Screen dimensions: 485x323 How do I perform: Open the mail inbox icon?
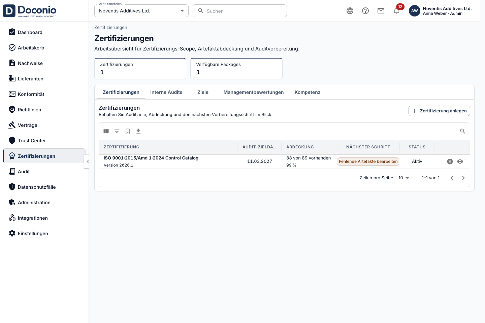click(381, 11)
